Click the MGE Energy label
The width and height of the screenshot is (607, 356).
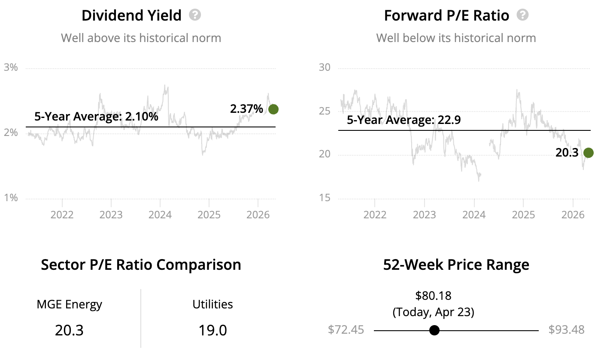tap(70, 305)
